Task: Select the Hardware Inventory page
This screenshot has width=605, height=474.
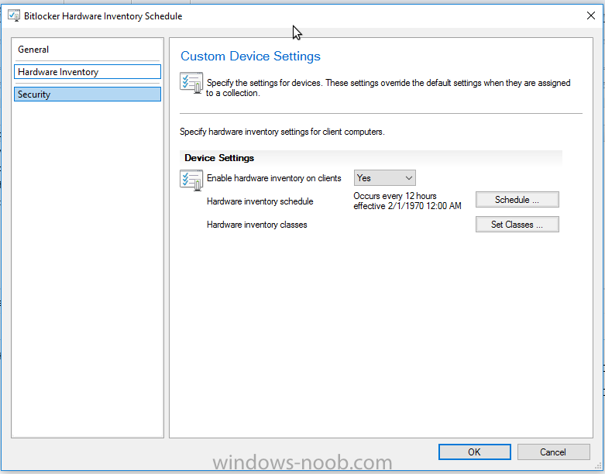Action: pyautogui.click(x=88, y=72)
